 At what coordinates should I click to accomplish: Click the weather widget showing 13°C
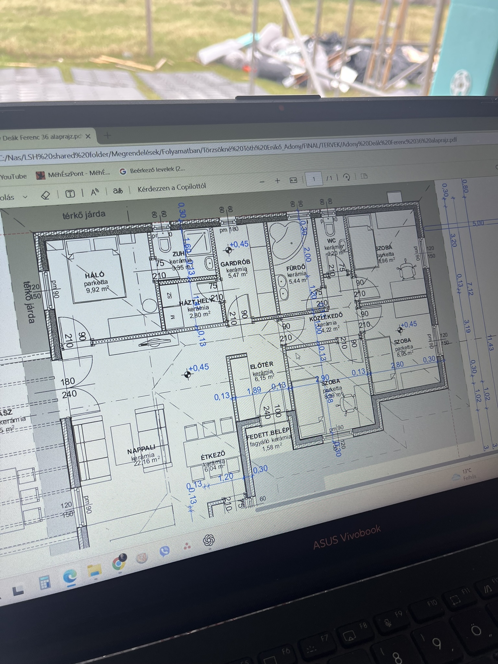pyautogui.click(x=465, y=474)
